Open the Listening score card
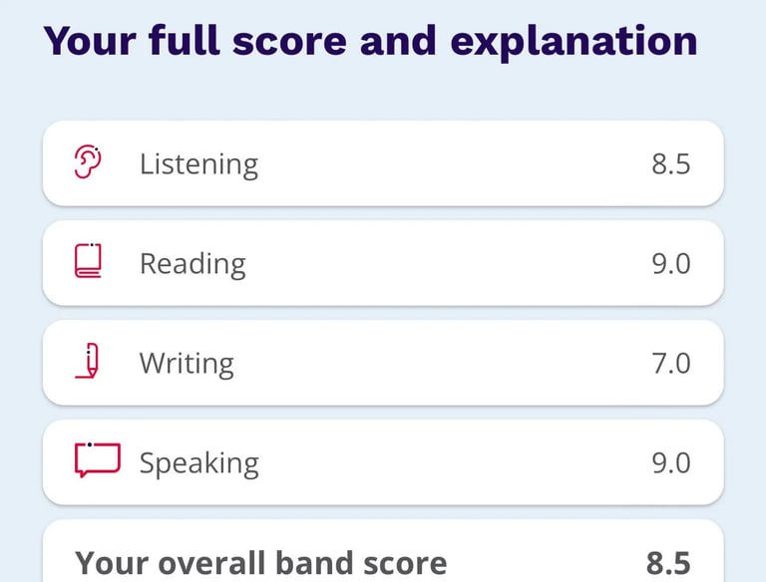This screenshot has height=582, width=766. 383,163
